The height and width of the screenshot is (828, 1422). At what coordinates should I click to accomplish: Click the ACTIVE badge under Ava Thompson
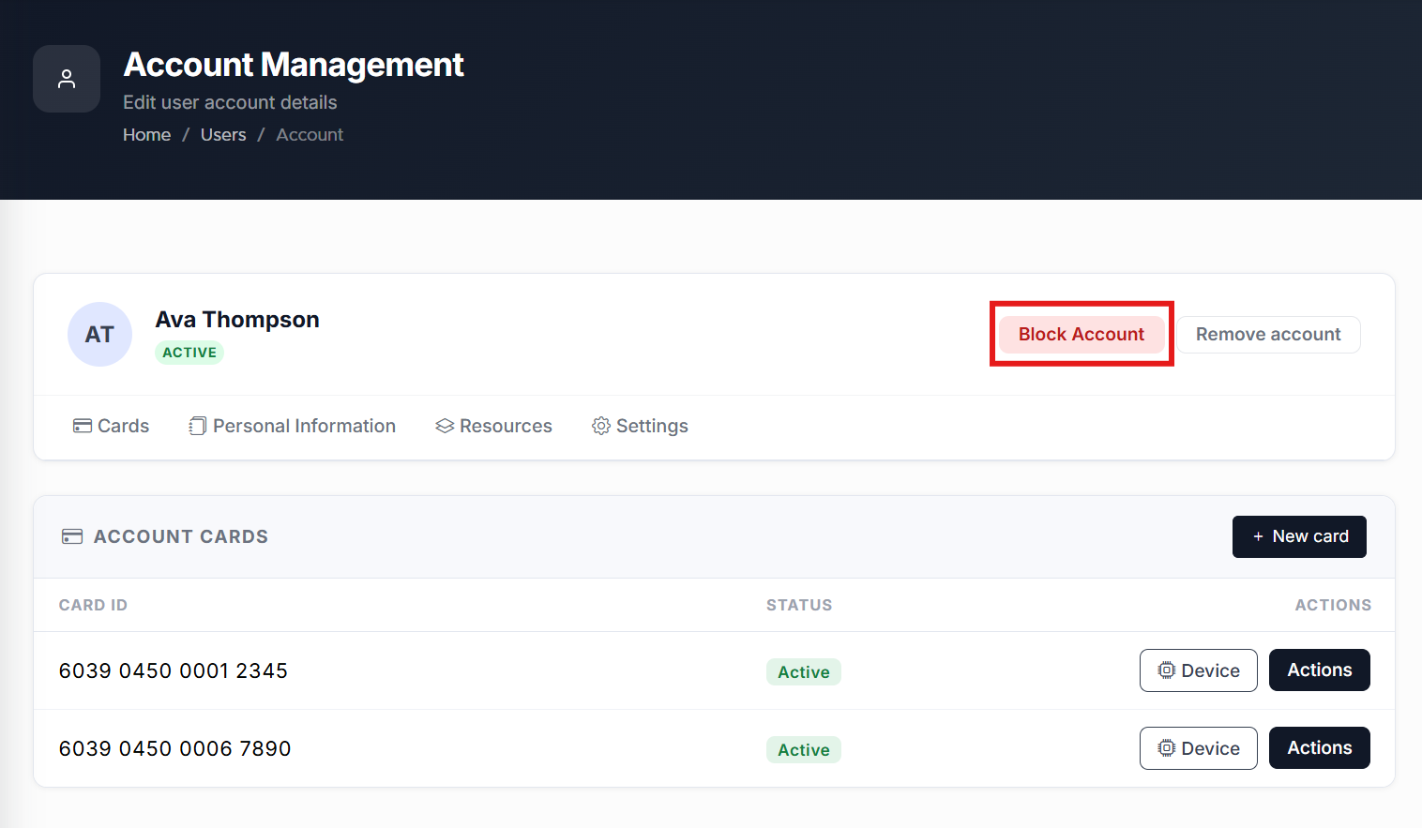189,353
